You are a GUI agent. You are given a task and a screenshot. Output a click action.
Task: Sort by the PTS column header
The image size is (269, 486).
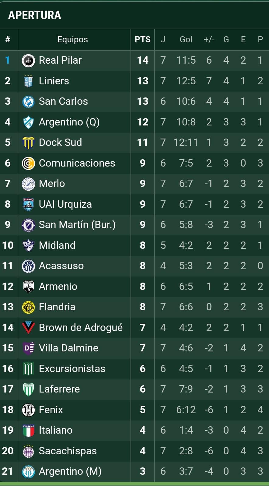(x=142, y=40)
